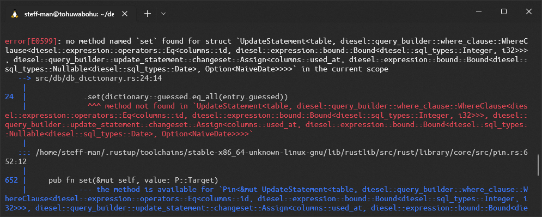Close the steff-man@tohuwabohu tab

pos(125,14)
